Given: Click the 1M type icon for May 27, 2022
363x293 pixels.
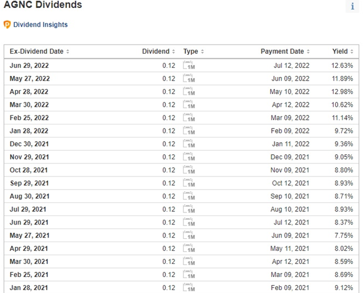Looking at the screenshot, I should coord(189,78).
